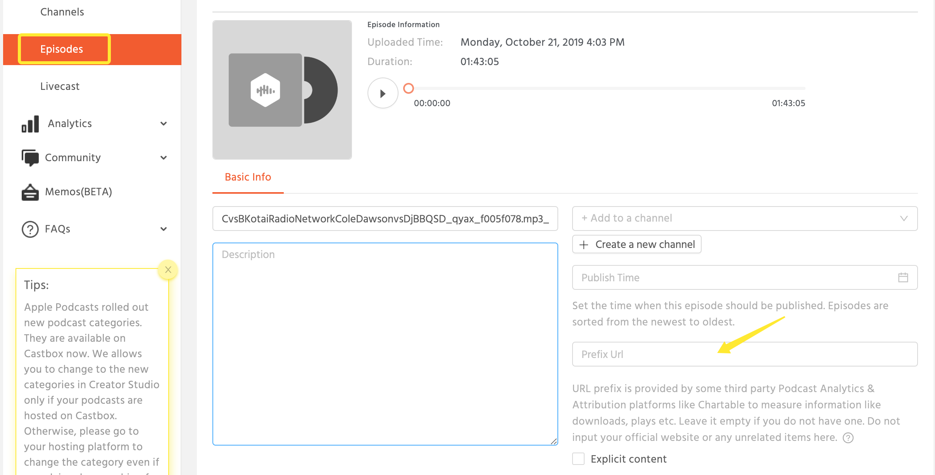Viewport: 935px width, 475px height.
Task: Go to the Channels menu item
Action: pyautogui.click(x=62, y=12)
